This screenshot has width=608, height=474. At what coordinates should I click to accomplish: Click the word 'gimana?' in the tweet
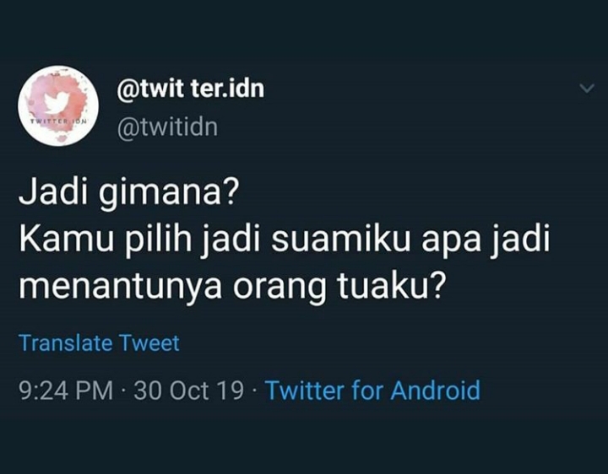[167, 194]
